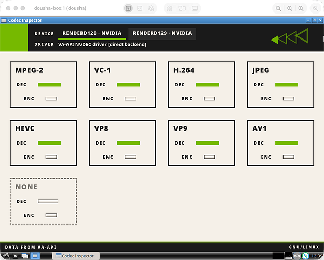This screenshot has width=324, height=260.
Task: Click the MPEG-2 DEC green bar
Action: point(49,85)
